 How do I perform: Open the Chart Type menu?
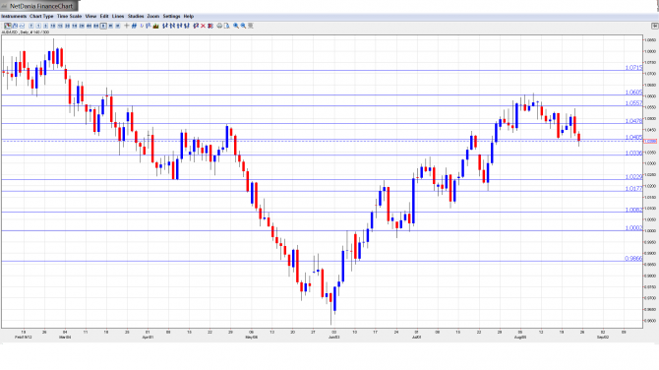click(x=41, y=16)
